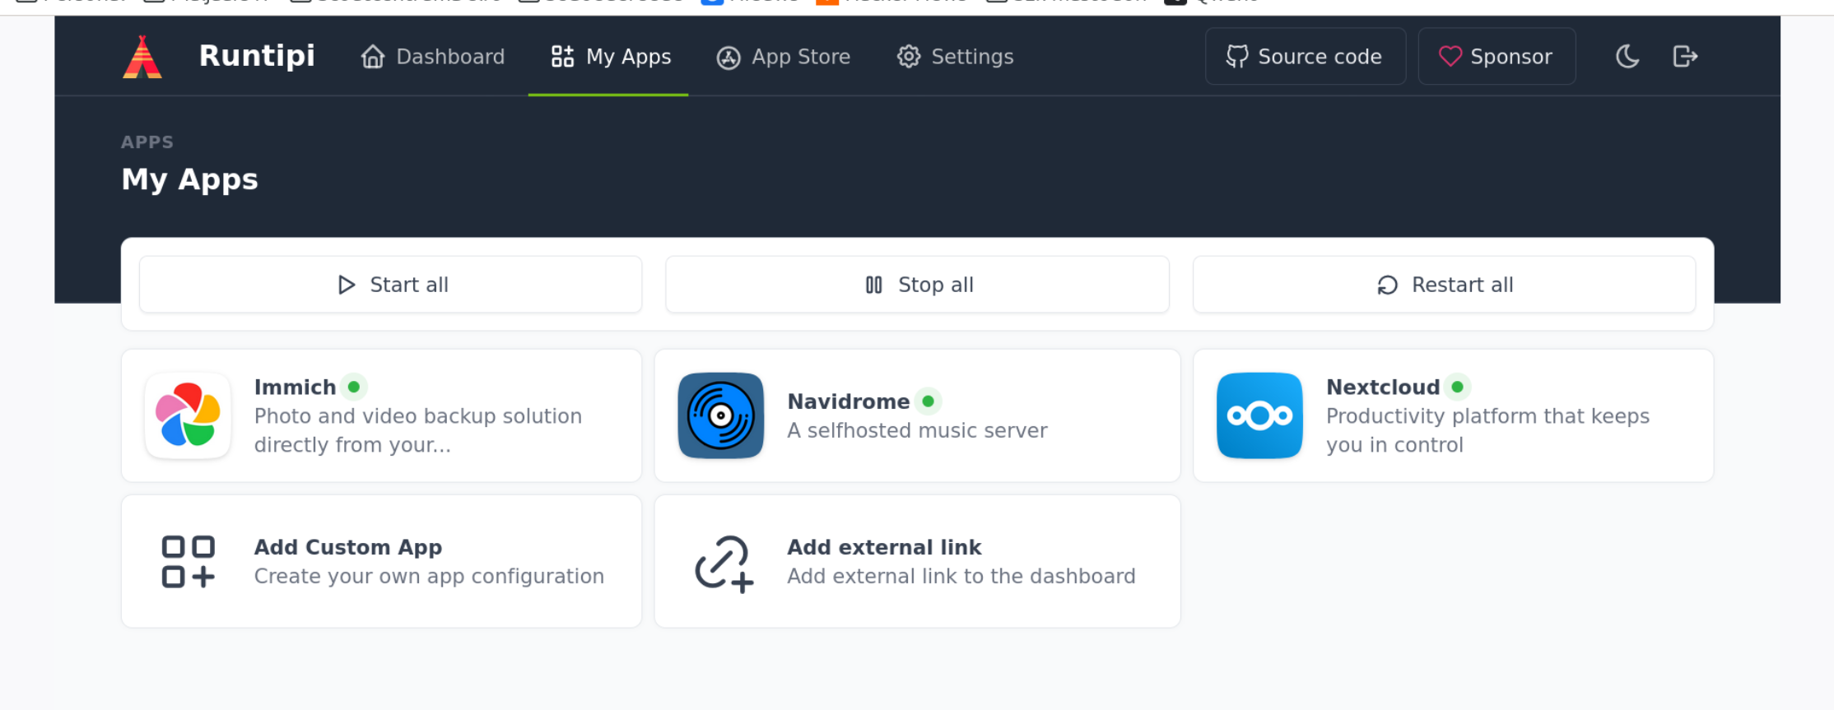Open the Navidrome vinyl icon
This screenshot has height=710, width=1834.
point(720,415)
